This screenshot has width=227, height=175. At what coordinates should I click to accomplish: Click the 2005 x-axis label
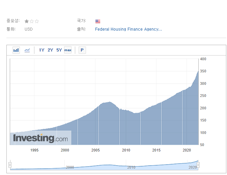pos(95,150)
